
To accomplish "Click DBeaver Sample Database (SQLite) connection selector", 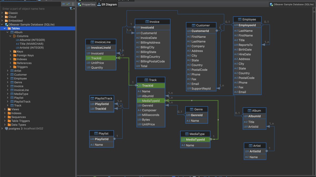I will click(x=292, y=4).
